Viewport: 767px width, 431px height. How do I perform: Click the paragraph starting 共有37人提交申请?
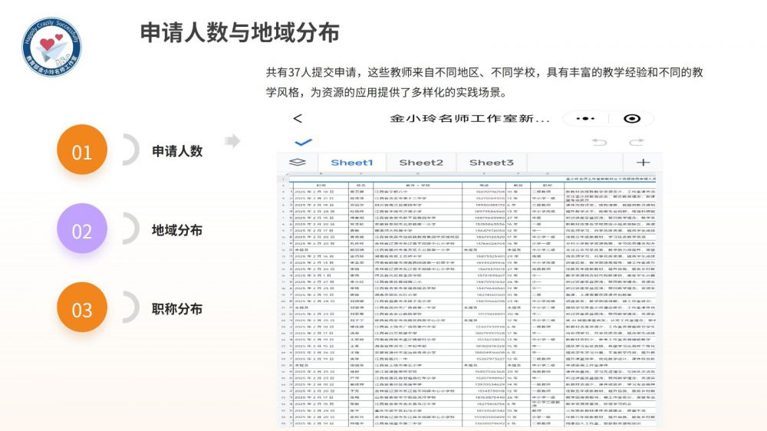pos(484,82)
